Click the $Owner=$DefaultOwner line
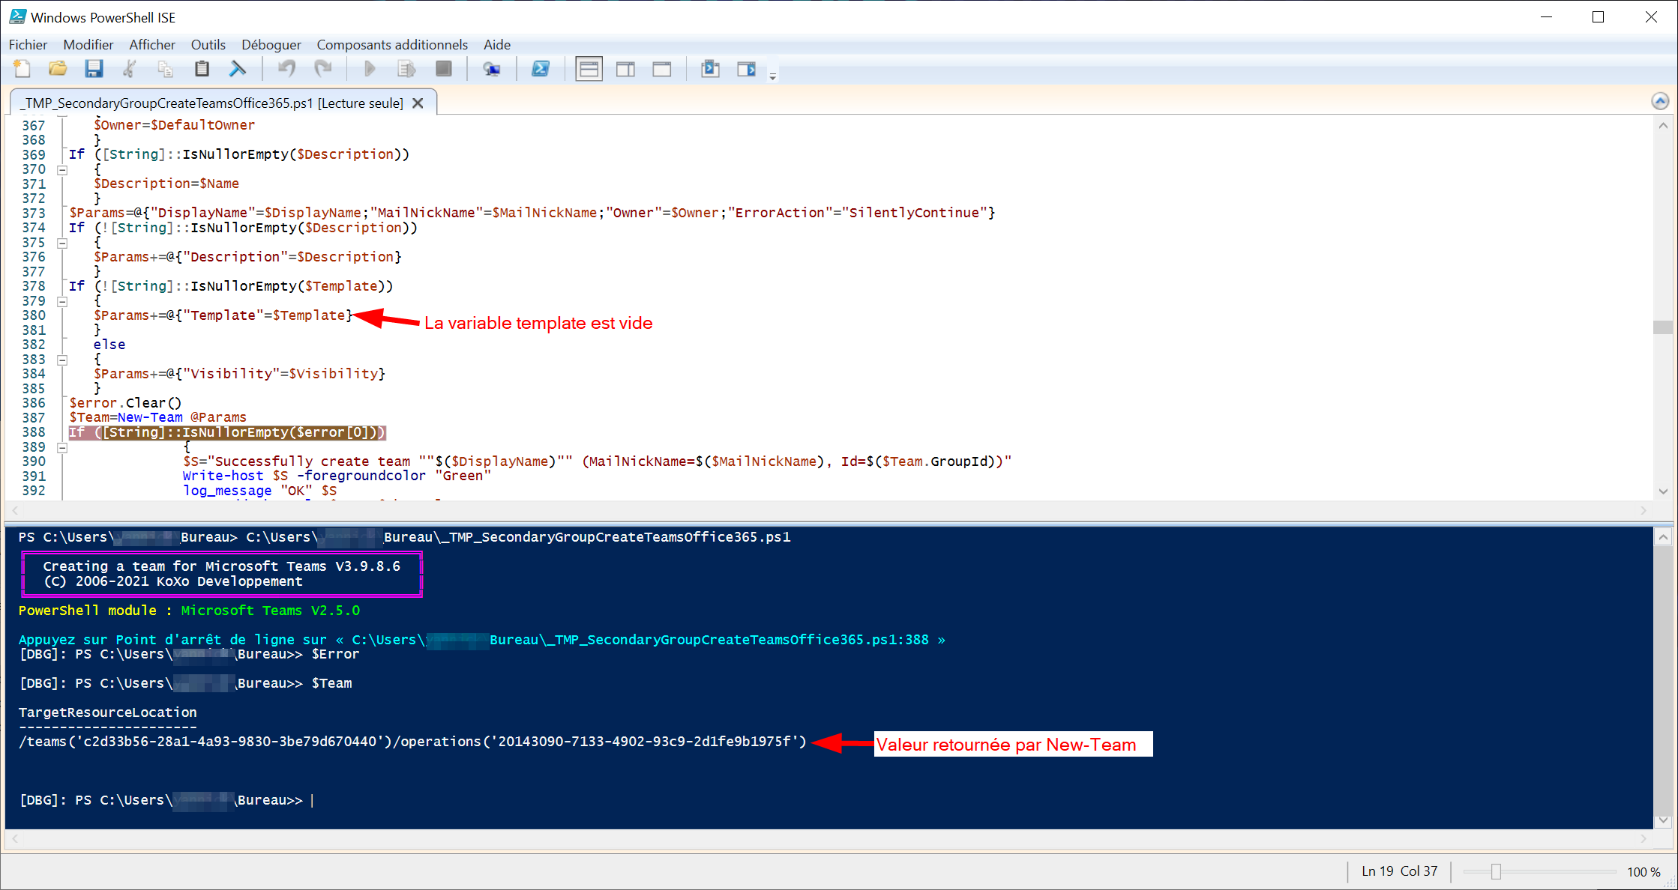Screen dimensions: 1678x890 [174, 125]
